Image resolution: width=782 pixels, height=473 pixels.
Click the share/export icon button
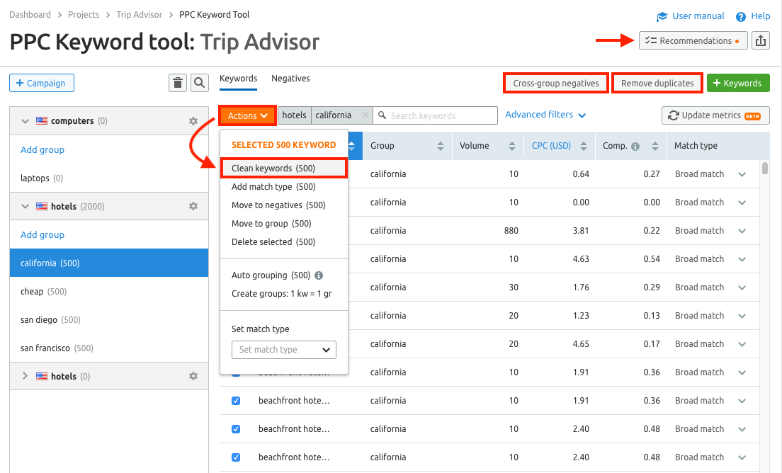(761, 40)
